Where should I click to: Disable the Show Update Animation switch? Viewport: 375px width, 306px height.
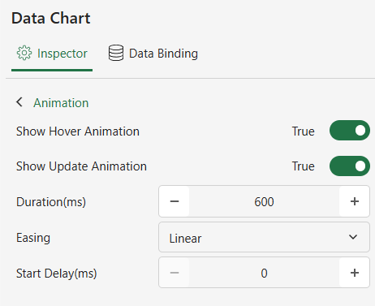(350, 166)
